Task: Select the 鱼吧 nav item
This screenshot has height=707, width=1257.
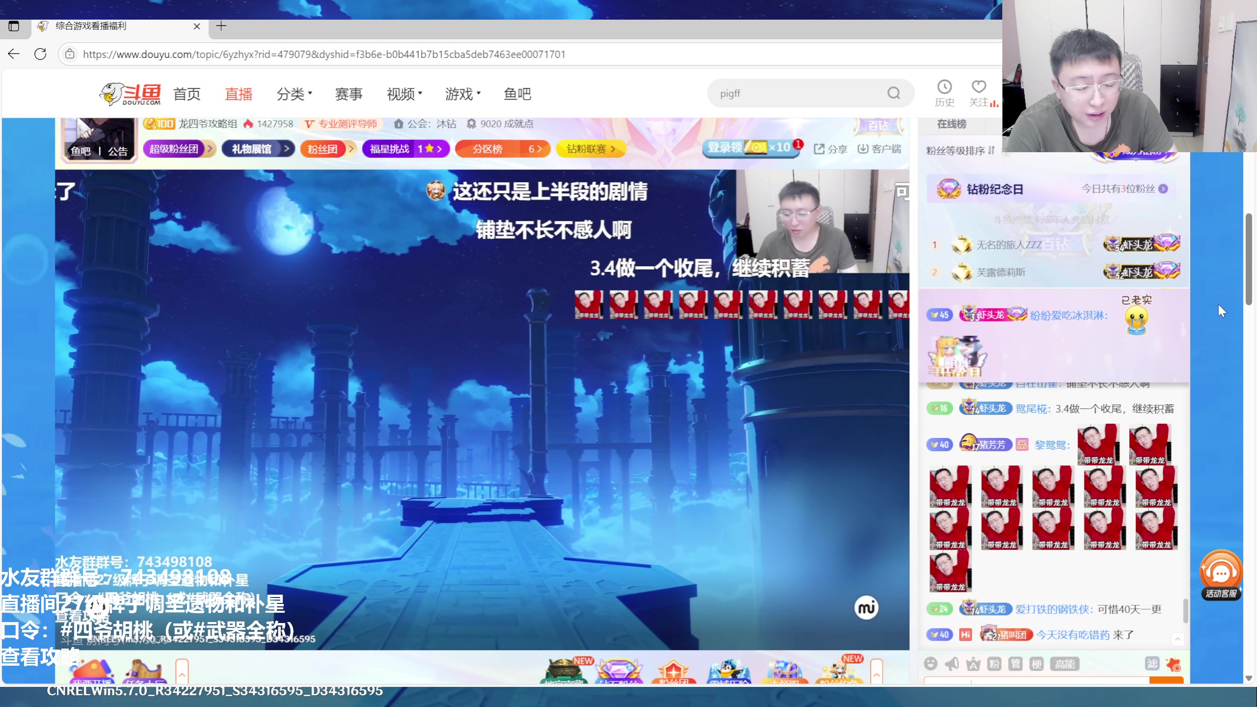Action: 517,93
